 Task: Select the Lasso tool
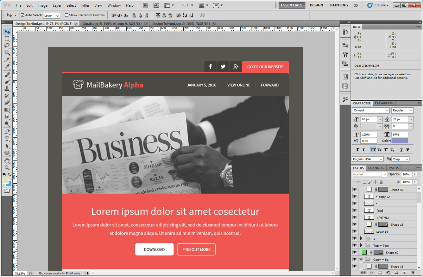[7, 46]
